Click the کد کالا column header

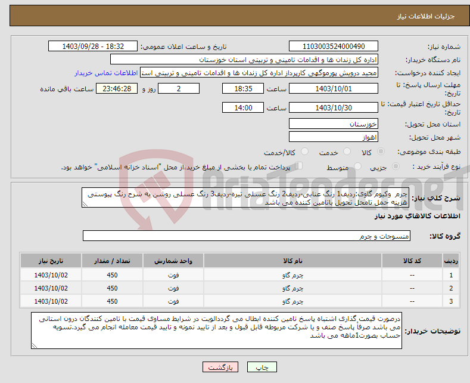pos(412,261)
